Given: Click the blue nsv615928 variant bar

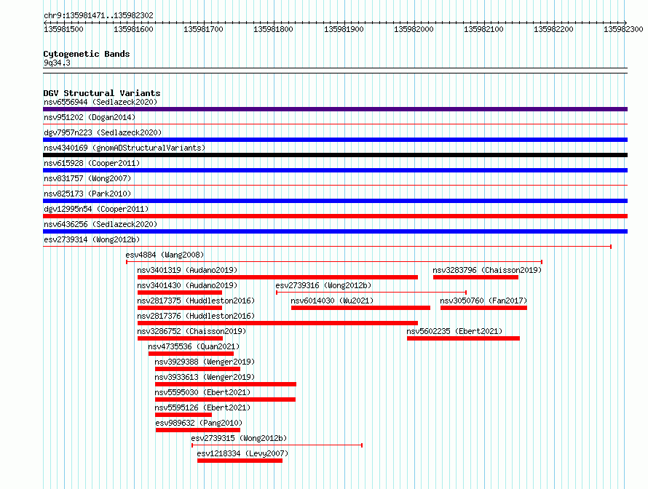Looking at the screenshot, I should coord(335,170).
